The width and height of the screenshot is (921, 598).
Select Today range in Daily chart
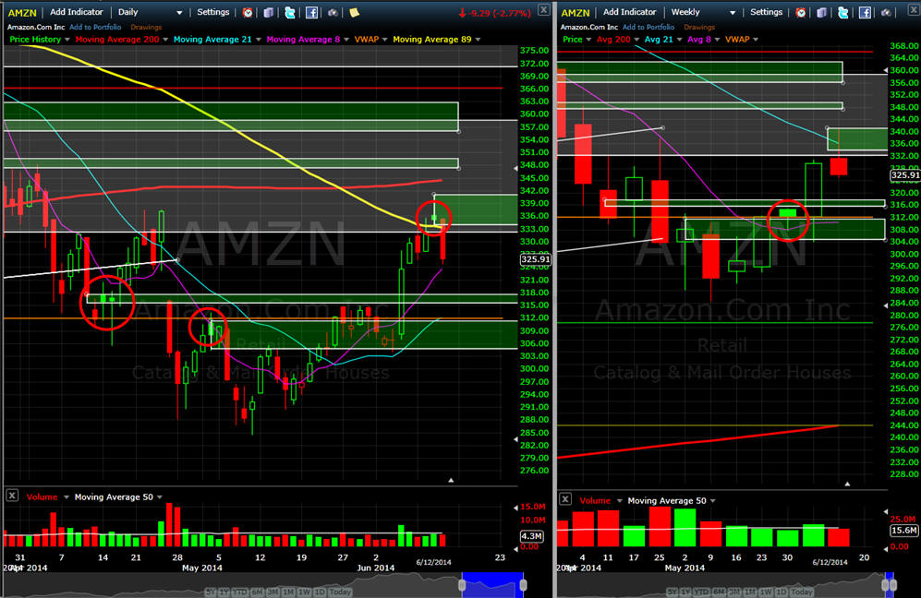(x=341, y=592)
